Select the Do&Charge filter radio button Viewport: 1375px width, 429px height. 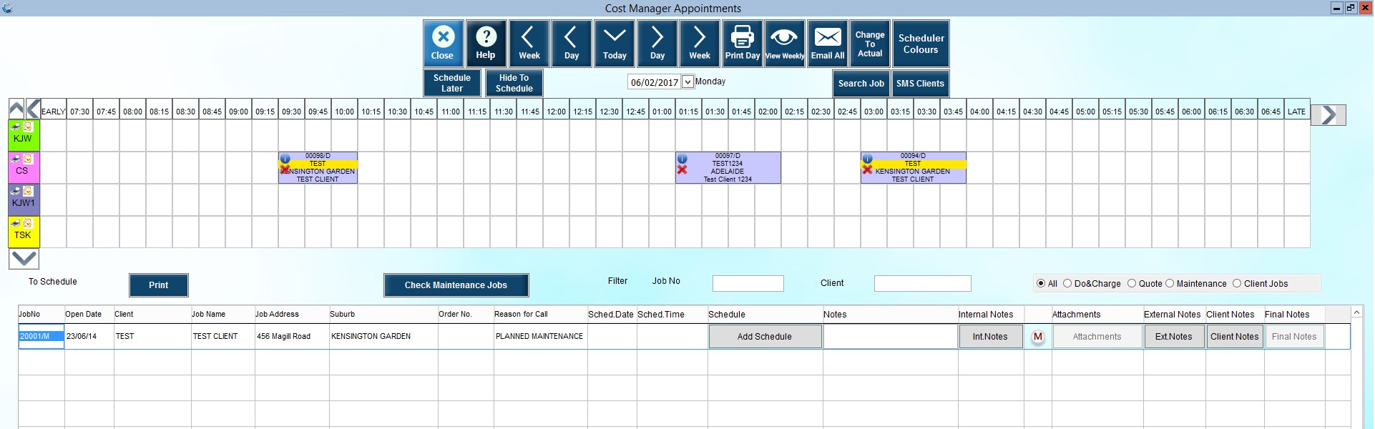point(1067,283)
